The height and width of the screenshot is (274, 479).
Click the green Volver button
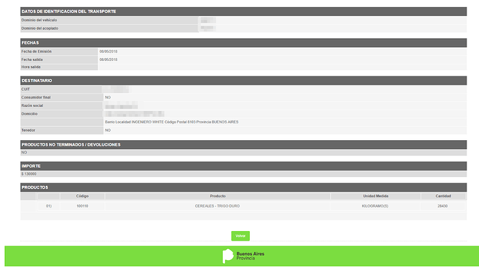[240, 236]
